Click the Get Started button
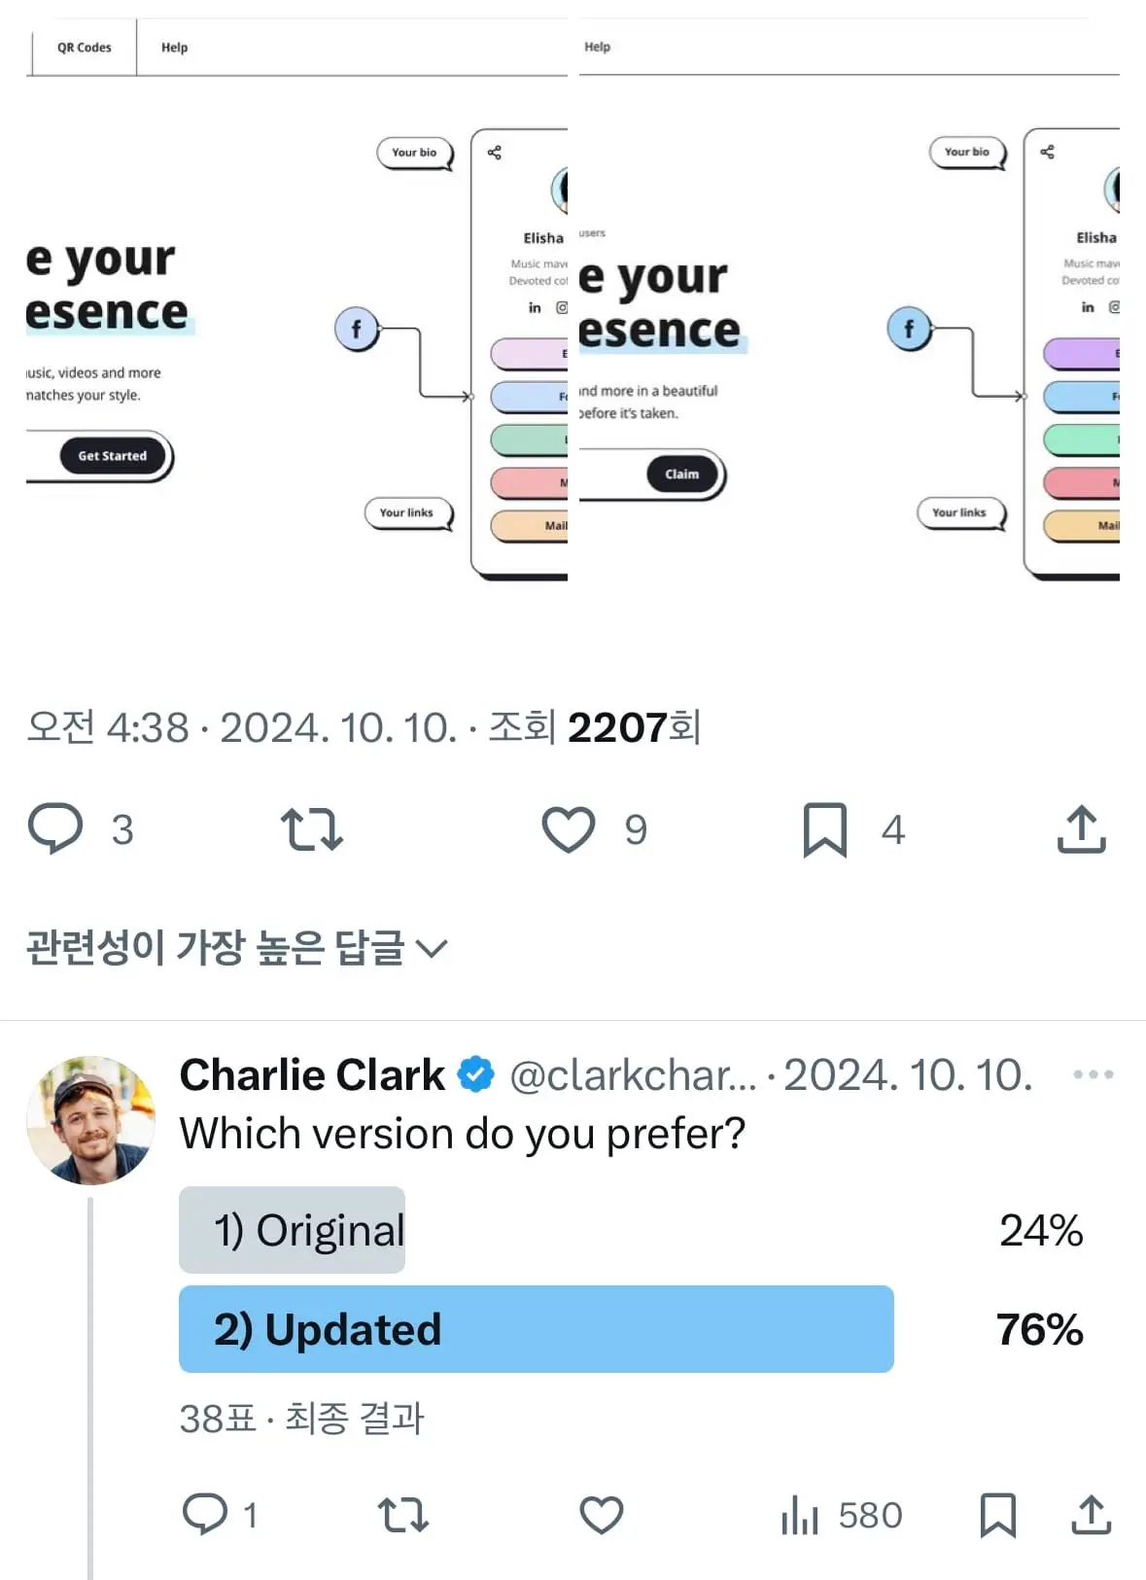This screenshot has height=1580, width=1146. pos(113,455)
